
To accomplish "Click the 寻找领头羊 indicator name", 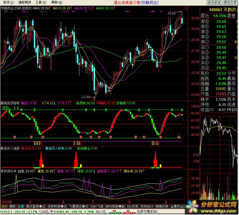I will [9, 171].
